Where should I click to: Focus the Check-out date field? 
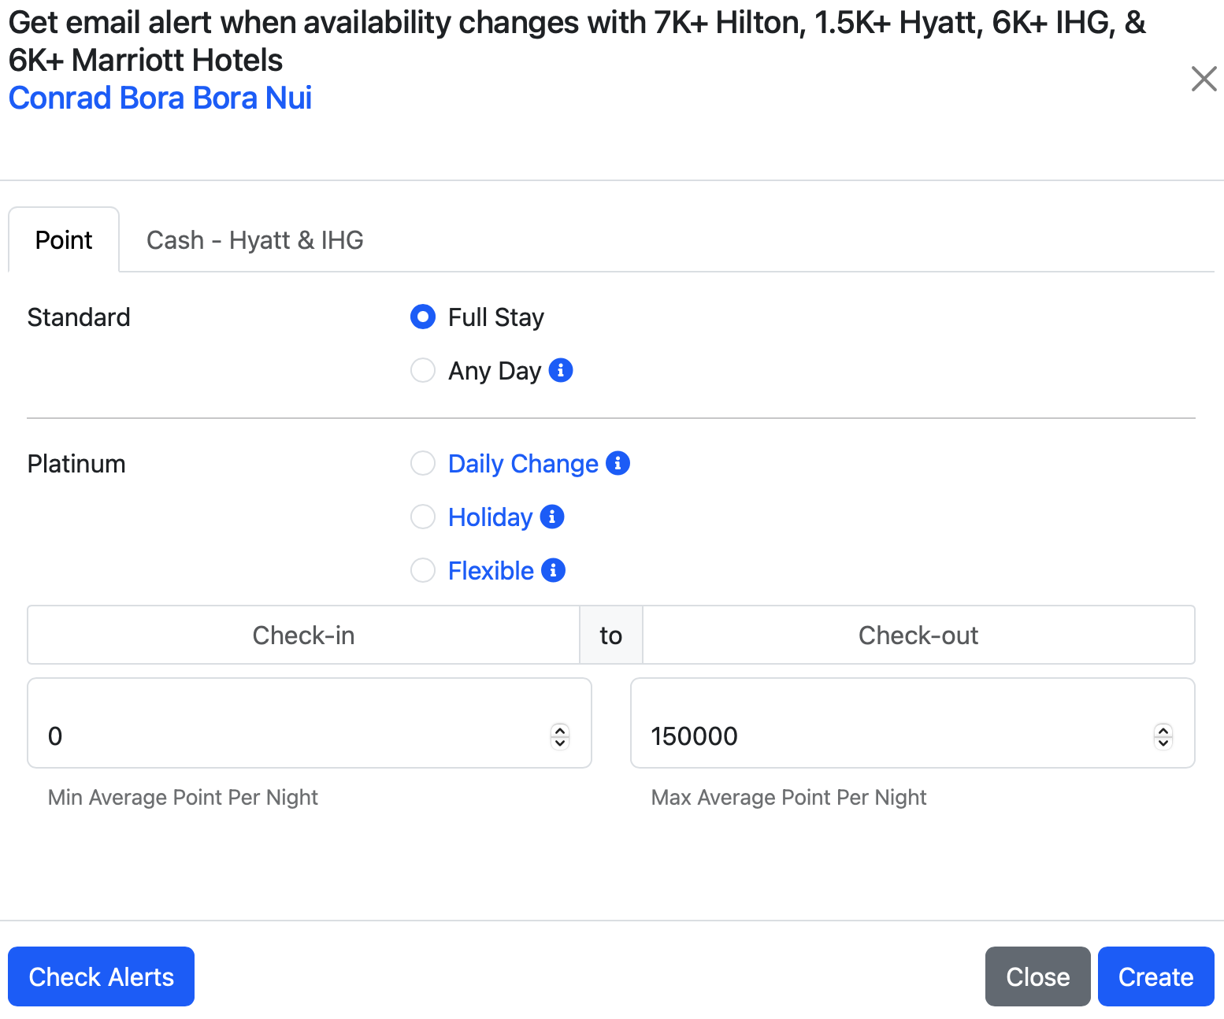point(918,635)
